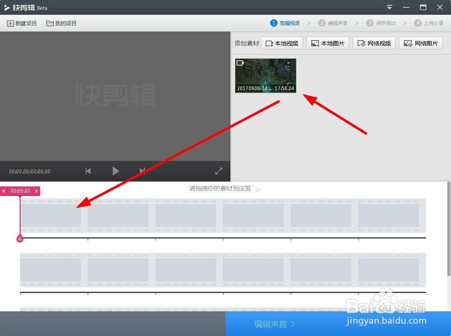The width and height of the screenshot is (451, 336).
Task: Skip to previous frame/start button
Action: (88, 171)
